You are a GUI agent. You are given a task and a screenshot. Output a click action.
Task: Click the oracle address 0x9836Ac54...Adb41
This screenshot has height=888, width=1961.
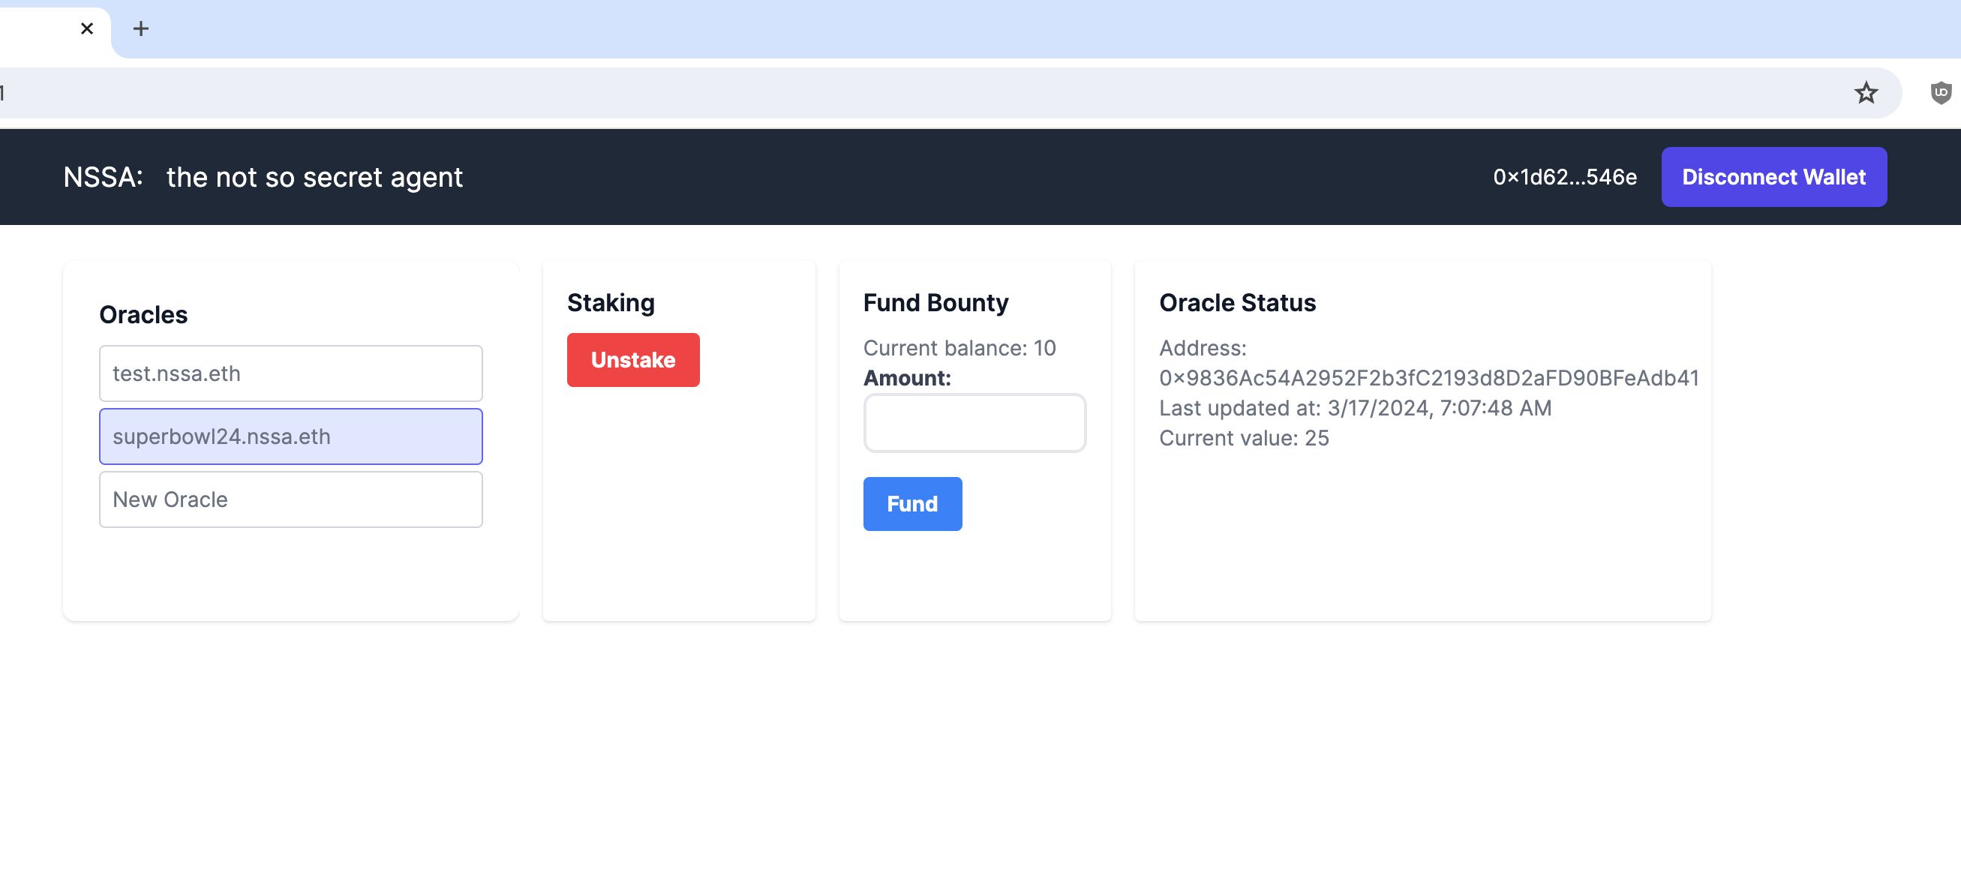[1428, 378]
